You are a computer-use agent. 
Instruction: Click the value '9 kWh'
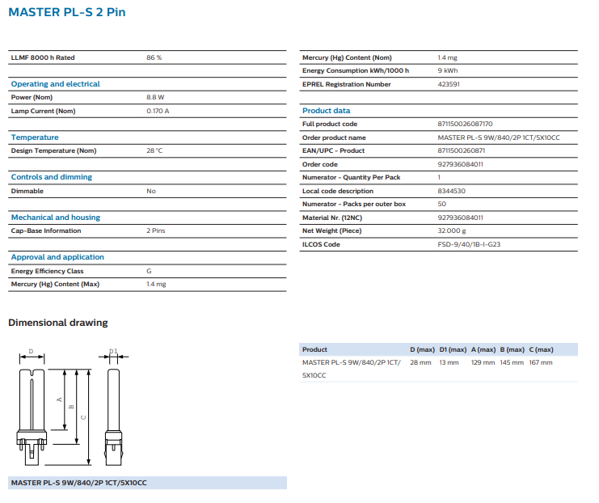coord(447,70)
